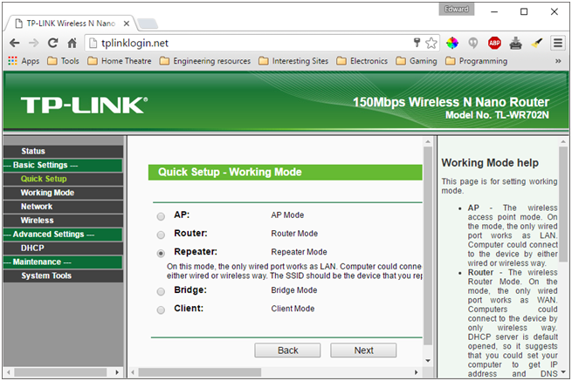Open the Wireless menu item
The height and width of the screenshot is (381, 572).
[x=63, y=221]
